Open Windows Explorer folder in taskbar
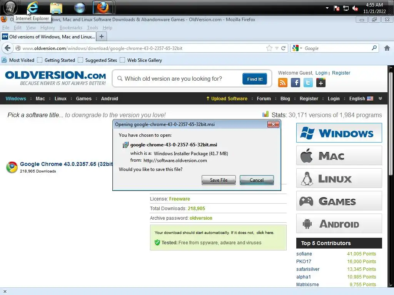Screen dimensions: 394x295 56,8
